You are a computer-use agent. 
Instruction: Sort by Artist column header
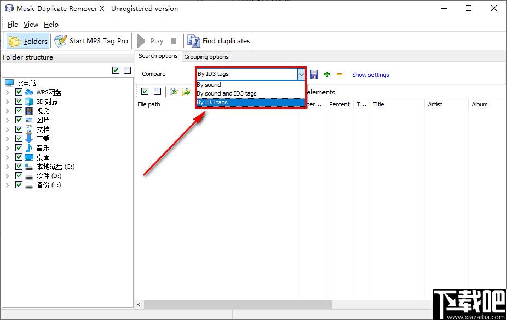coord(435,104)
